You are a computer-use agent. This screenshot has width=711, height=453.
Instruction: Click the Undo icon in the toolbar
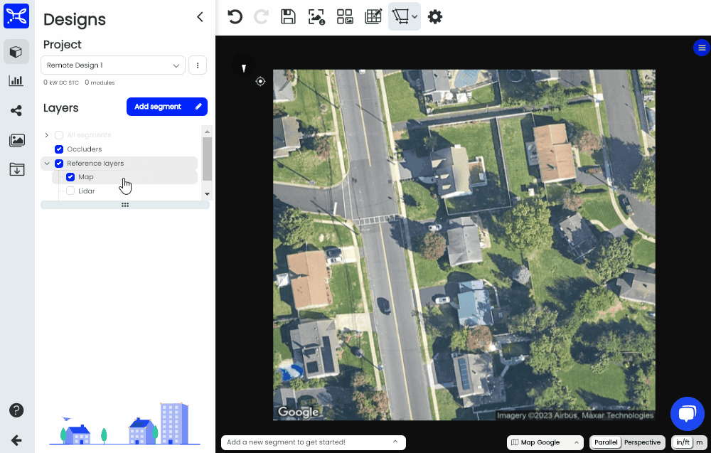[x=235, y=16]
